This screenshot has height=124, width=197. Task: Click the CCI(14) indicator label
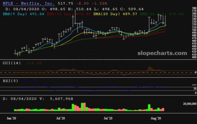[12, 63]
